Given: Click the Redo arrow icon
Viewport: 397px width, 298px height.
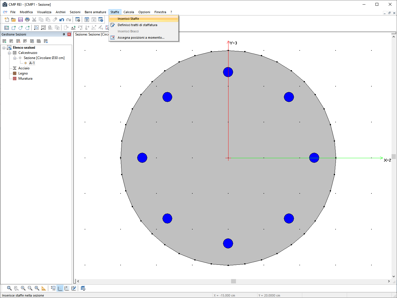Looking at the screenshot, I should 69,19.
